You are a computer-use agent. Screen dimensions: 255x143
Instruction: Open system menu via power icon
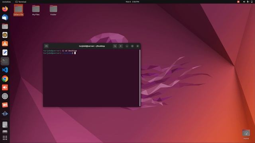[252, 2]
